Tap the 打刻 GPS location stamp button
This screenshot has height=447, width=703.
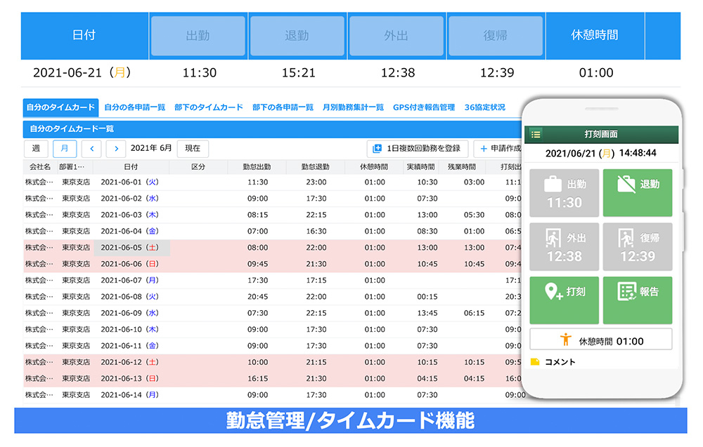tap(564, 300)
